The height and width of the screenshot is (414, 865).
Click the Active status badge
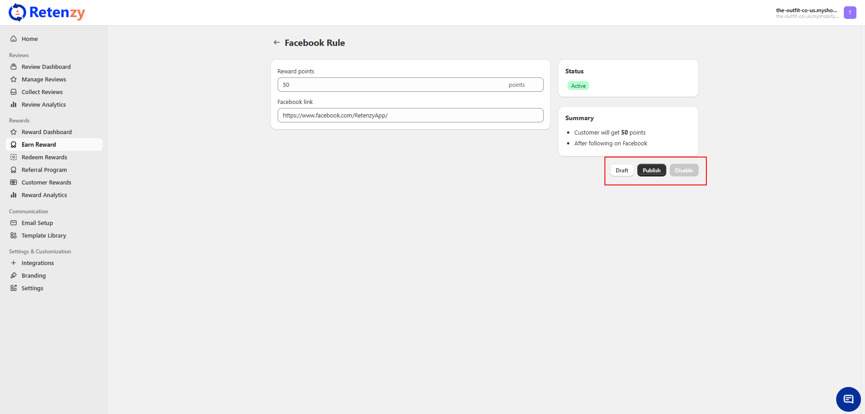(x=578, y=85)
